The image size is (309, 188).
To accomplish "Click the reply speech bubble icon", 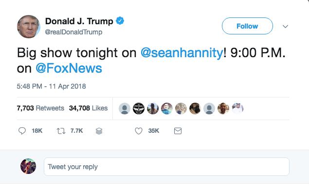I will 22,131.
